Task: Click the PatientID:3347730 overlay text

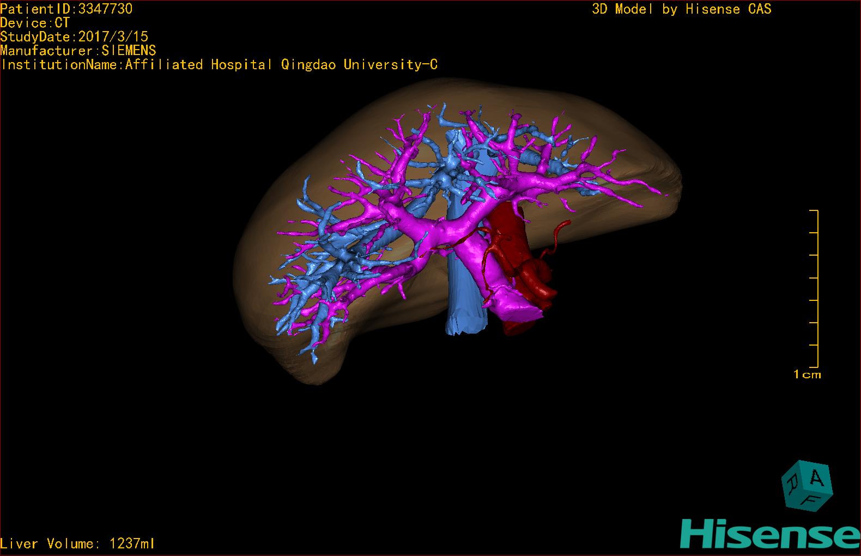Action: pyautogui.click(x=66, y=9)
